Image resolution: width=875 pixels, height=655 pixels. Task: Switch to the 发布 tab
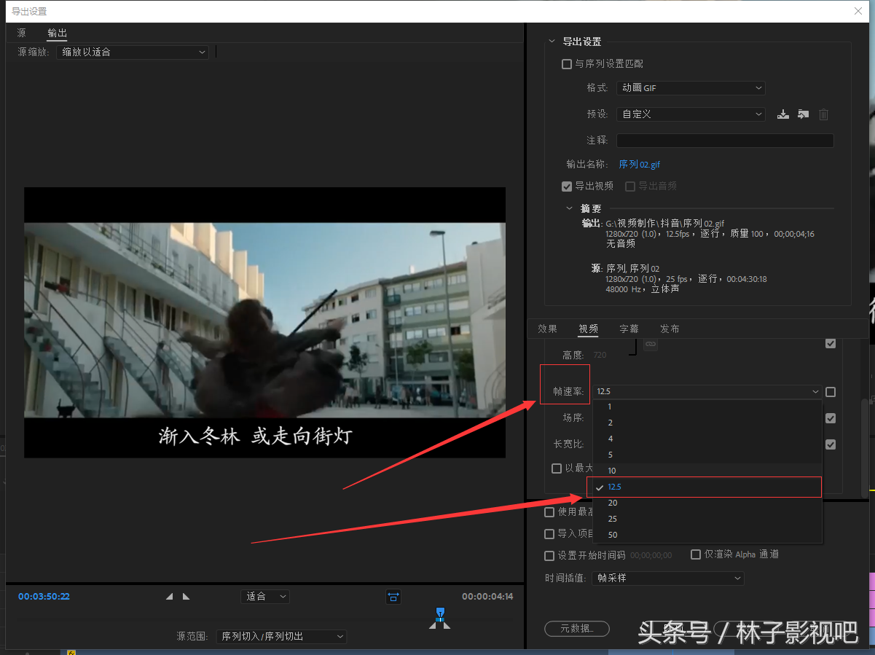(x=670, y=329)
